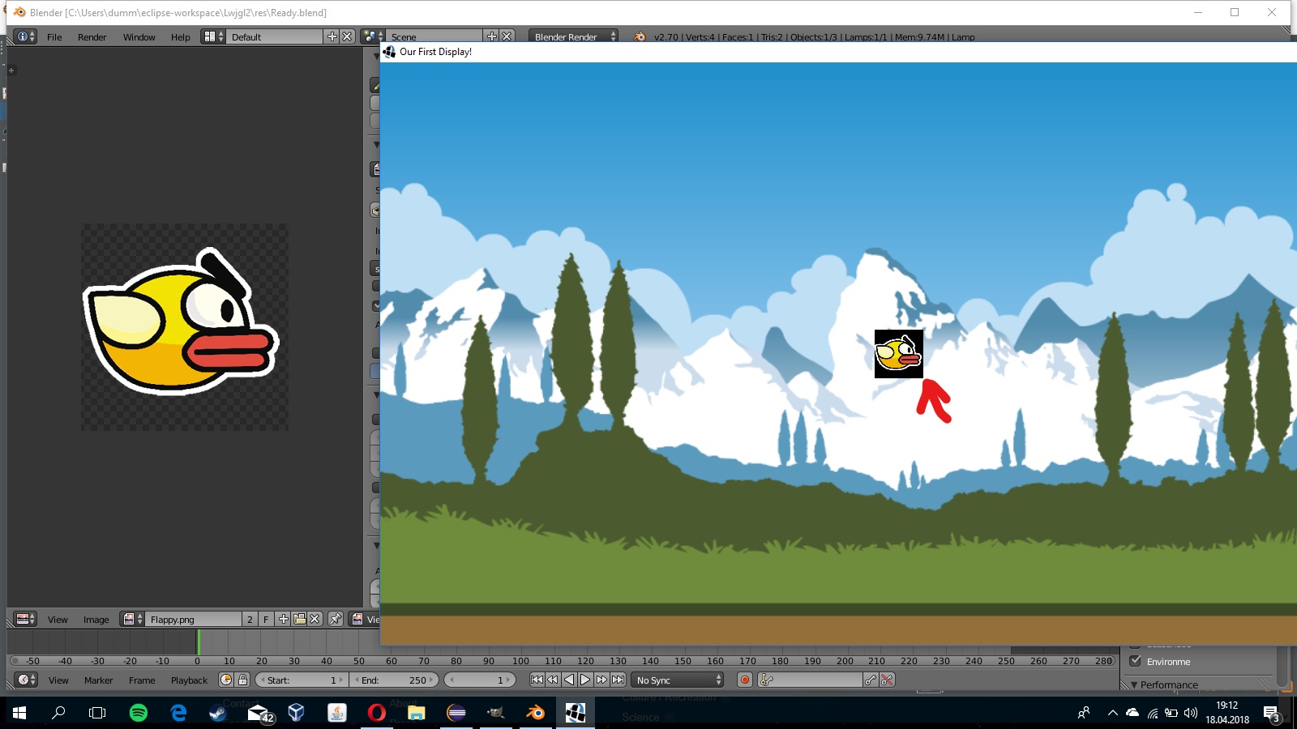Create a new image
1297x729 pixels.
(283, 619)
